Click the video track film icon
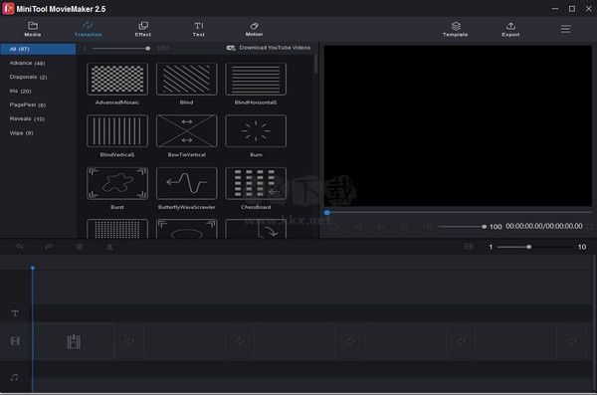 15,341
